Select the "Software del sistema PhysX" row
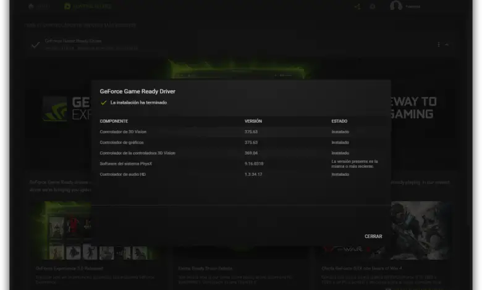The image size is (482, 290). pos(241,164)
